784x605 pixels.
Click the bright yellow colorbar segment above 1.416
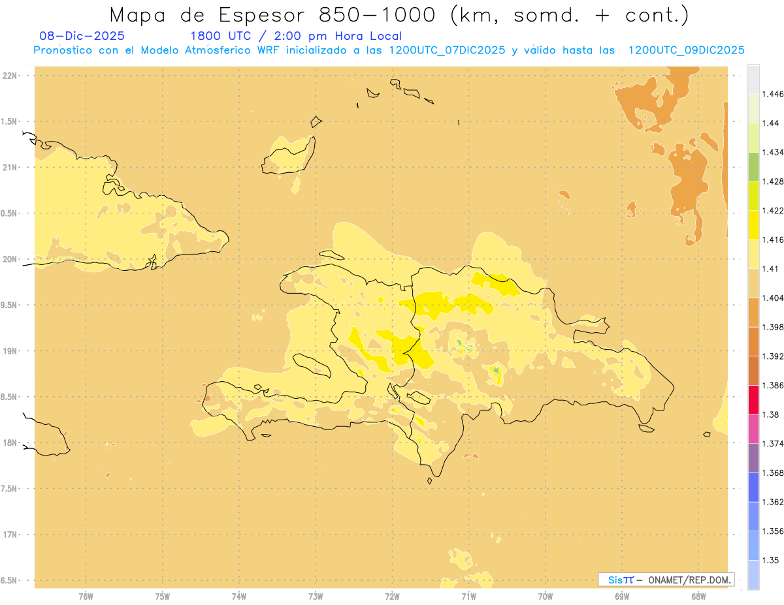[753, 225]
